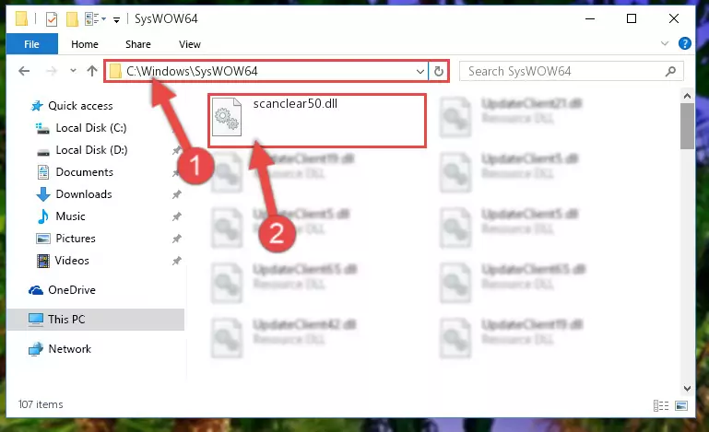Click the pin icon next to Pictures
The height and width of the screenshot is (432, 709).
[176, 239]
